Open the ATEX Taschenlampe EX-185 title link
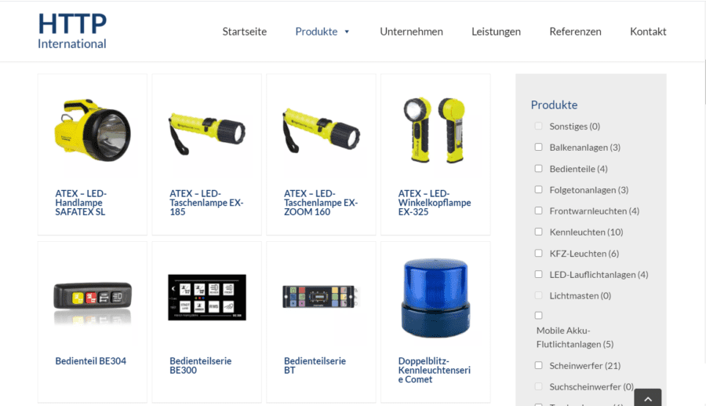Viewport: 706px width, 406px height. 206,203
